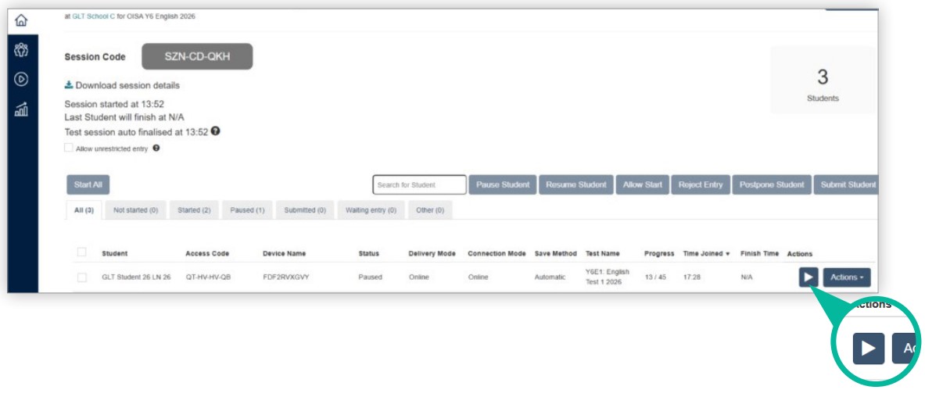Tick the select-all checkbox in table header
Screen dimensions: 925x397
(81, 252)
